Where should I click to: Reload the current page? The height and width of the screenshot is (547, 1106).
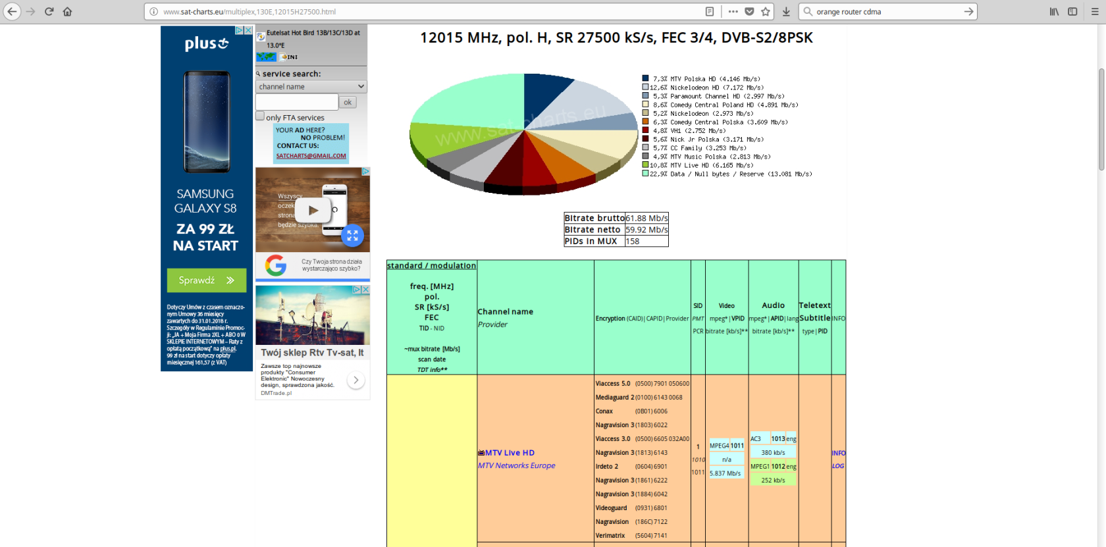[49, 11]
